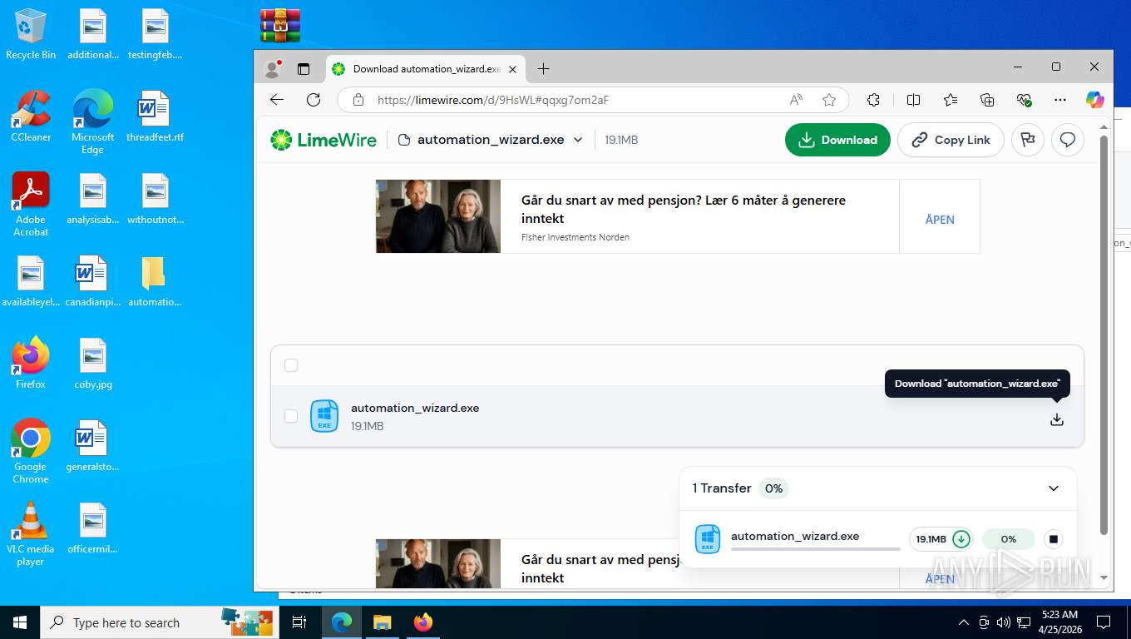Screen dimensions: 1131x639
Task: Refresh the Edge page
Action: 314,100
